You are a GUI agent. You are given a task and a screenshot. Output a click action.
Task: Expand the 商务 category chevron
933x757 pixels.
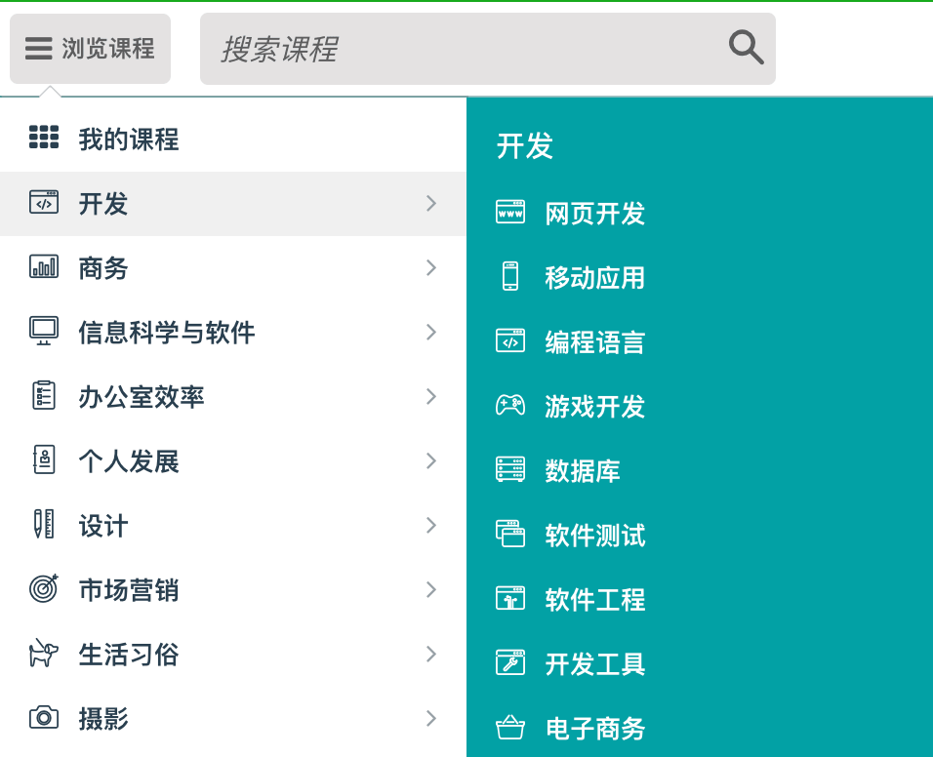(x=430, y=267)
